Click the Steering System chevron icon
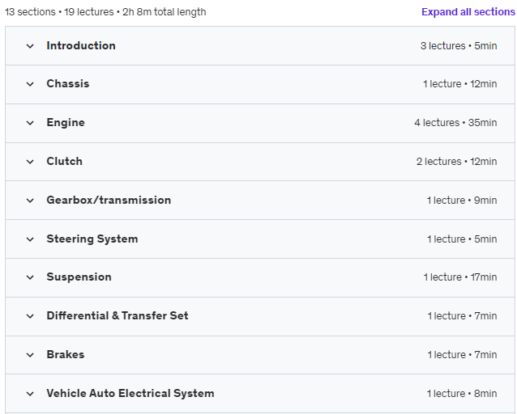Screen dimensions: 517x414 coord(30,239)
